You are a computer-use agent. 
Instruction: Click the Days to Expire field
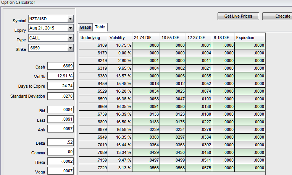point(61,86)
